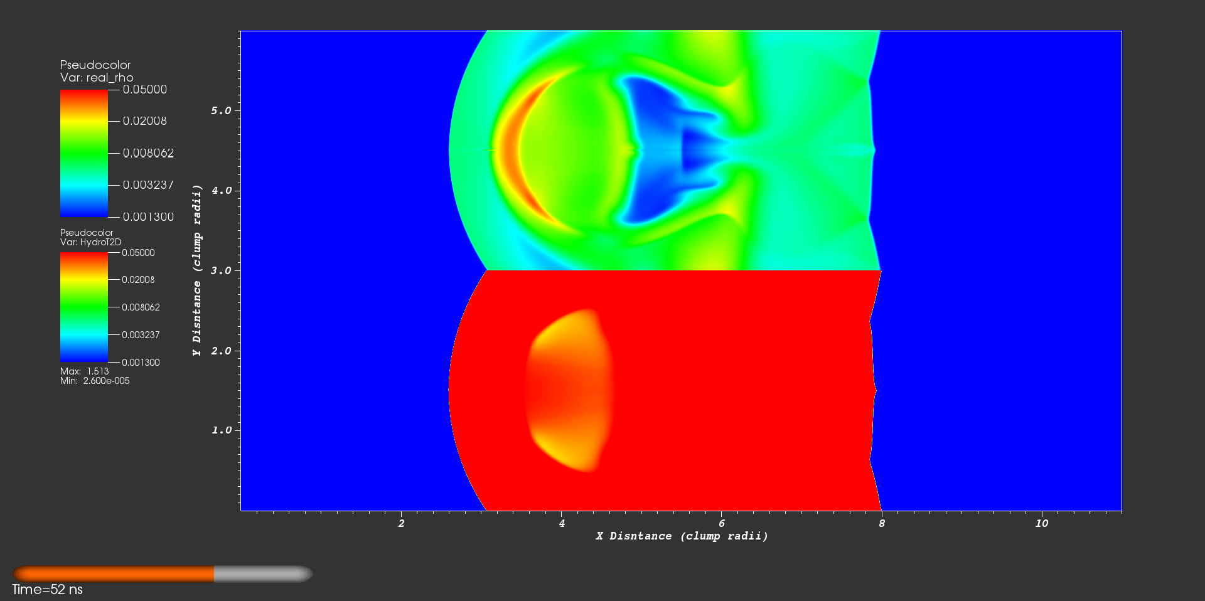1205x601 pixels.
Task: Click 'Y Disntance (clump radii)' axis title
Action: (x=197, y=270)
